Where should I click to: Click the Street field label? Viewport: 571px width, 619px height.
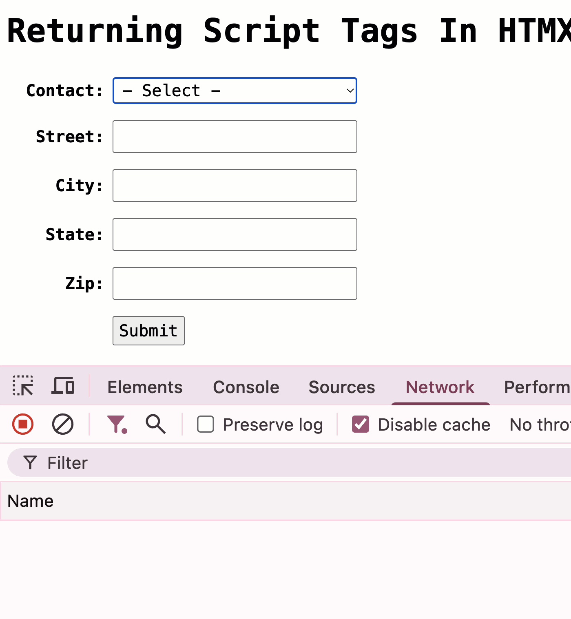tap(69, 137)
